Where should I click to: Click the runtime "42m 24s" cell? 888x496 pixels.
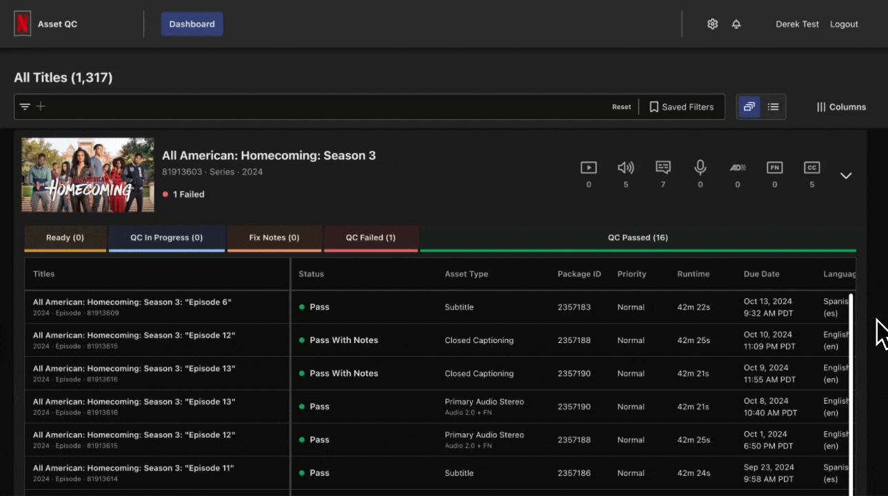pyautogui.click(x=694, y=473)
